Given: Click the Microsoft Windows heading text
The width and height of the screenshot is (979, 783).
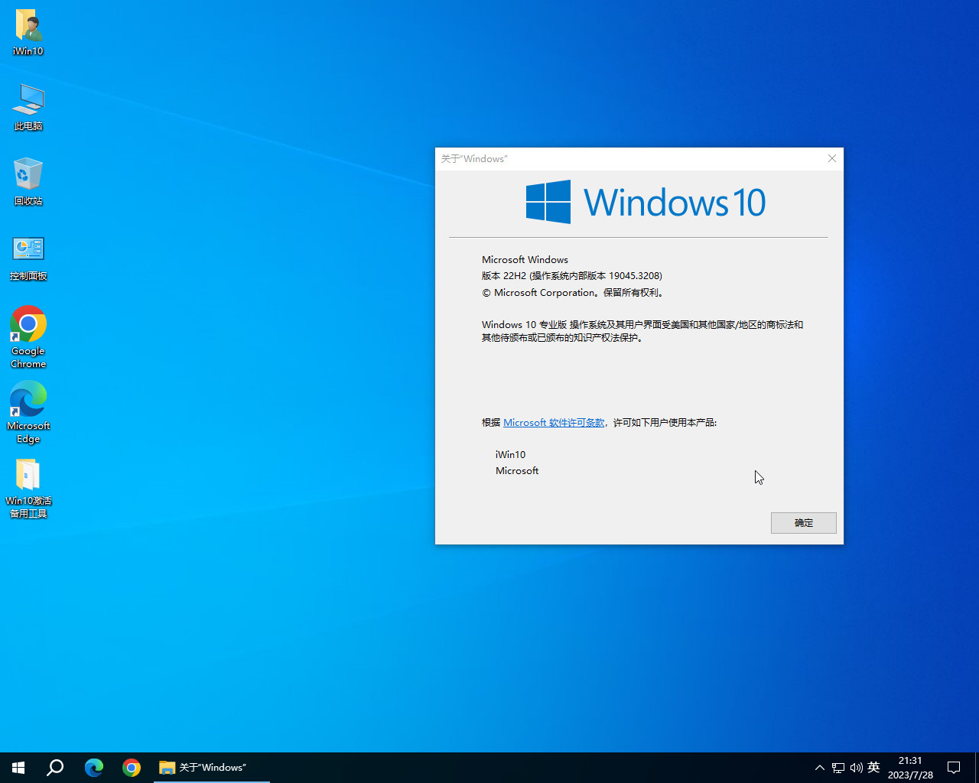Looking at the screenshot, I should (x=525, y=260).
